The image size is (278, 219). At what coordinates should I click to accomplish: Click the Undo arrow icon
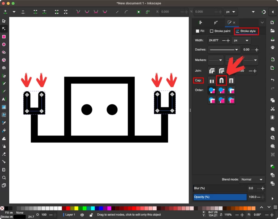coord(273,80)
